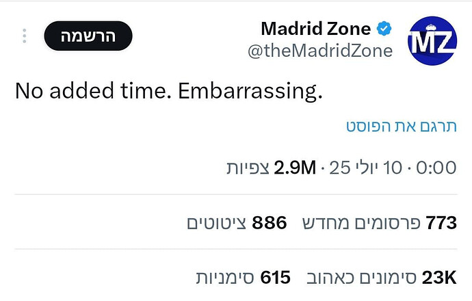Screen dimensions: 472x301
Task: Click the blue verified badge
Action: pos(384,29)
